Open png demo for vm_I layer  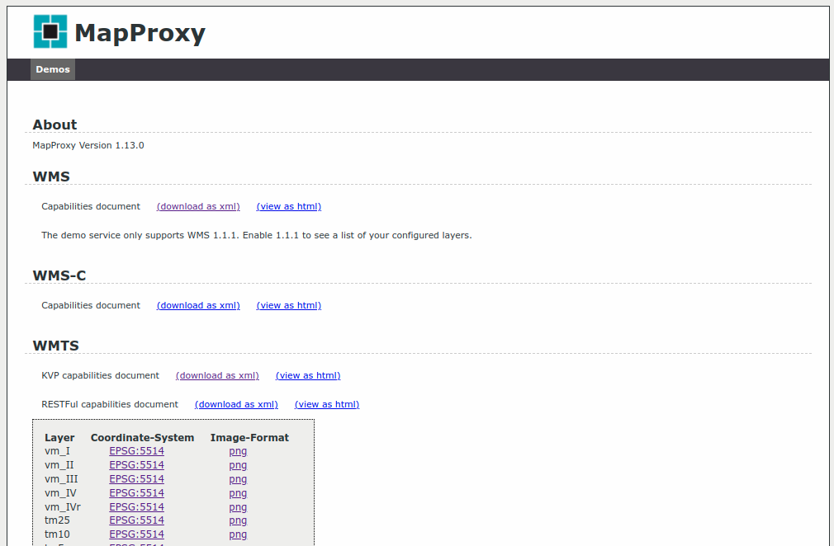click(238, 451)
